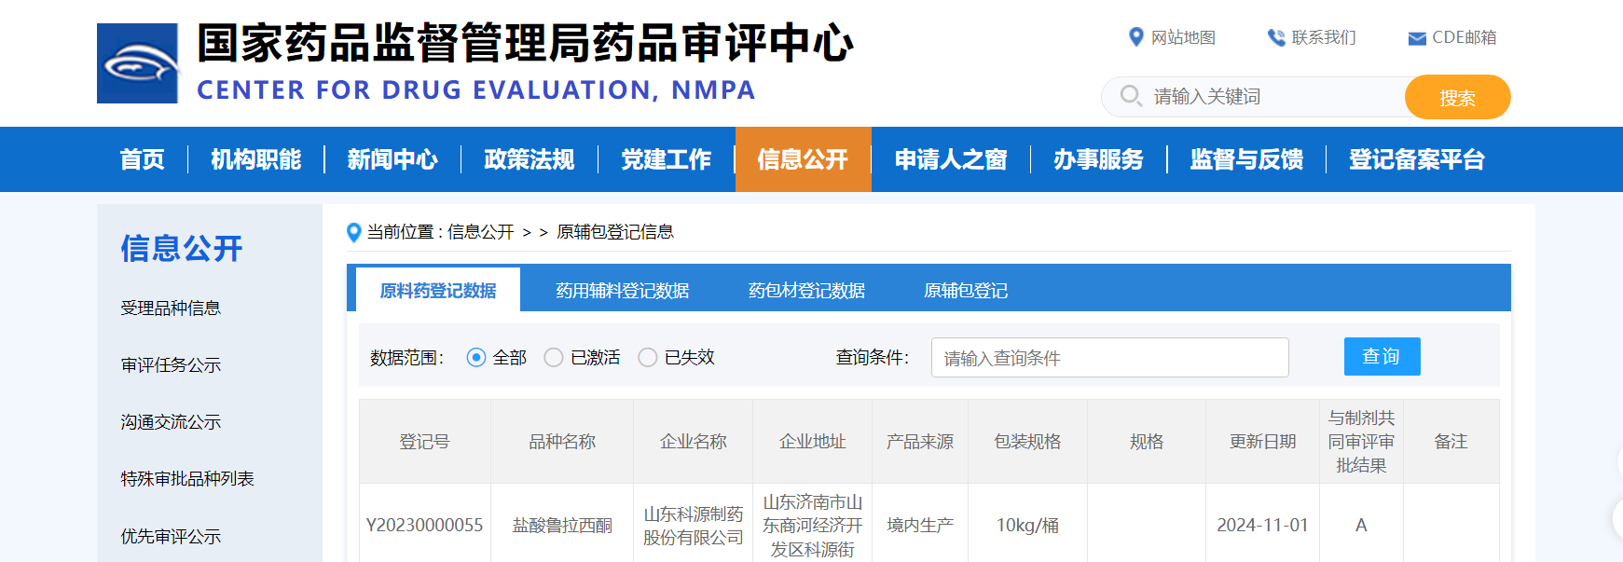Click registration number Y20230000055
Viewport: 1623px width, 562px height.
coord(425,525)
